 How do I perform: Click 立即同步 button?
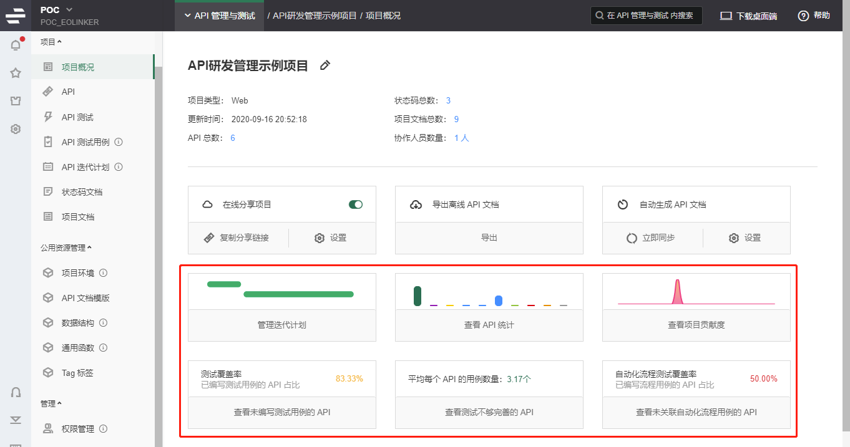pos(652,238)
